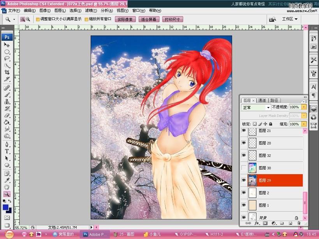This screenshot has height=239, width=319.
Task: Select the Healing Brush tool
Action: pyautogui.click(x=7, y=88)
